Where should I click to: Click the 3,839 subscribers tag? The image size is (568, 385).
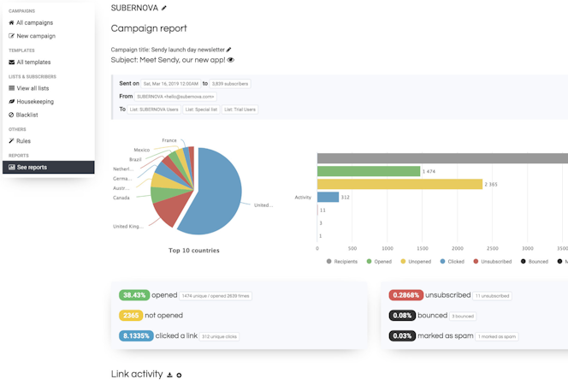tap(230, 84)
